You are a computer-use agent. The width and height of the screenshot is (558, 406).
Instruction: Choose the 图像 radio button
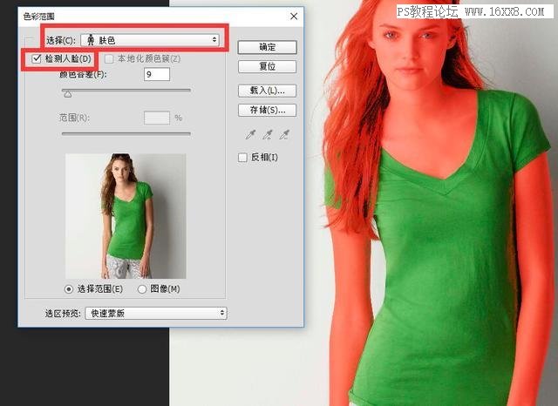(141, 289)
